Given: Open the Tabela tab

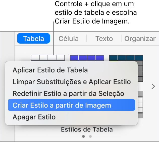Looking at the screenshot, I should pos(33,39).
